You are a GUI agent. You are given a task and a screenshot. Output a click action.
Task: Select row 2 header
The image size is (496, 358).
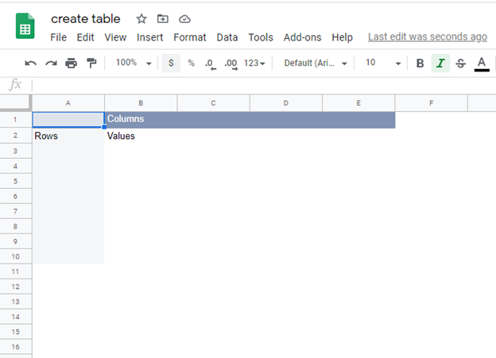(16, 136)
